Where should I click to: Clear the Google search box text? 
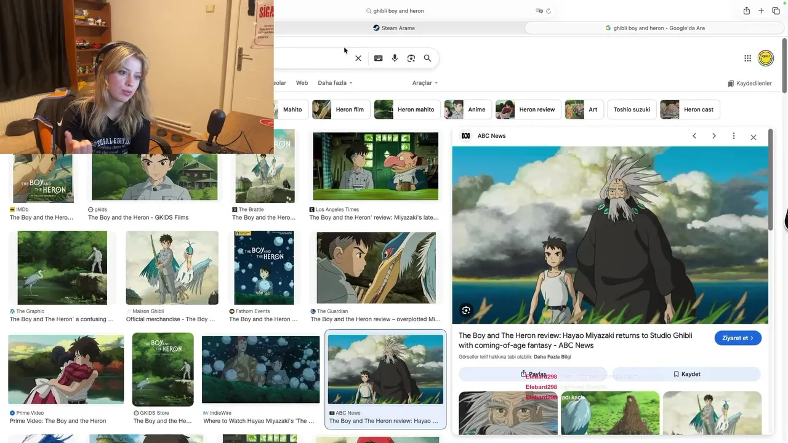coord(358,58)
